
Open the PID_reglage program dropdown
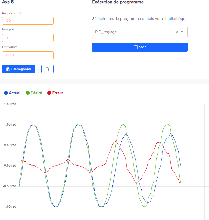tap(133, 32)
